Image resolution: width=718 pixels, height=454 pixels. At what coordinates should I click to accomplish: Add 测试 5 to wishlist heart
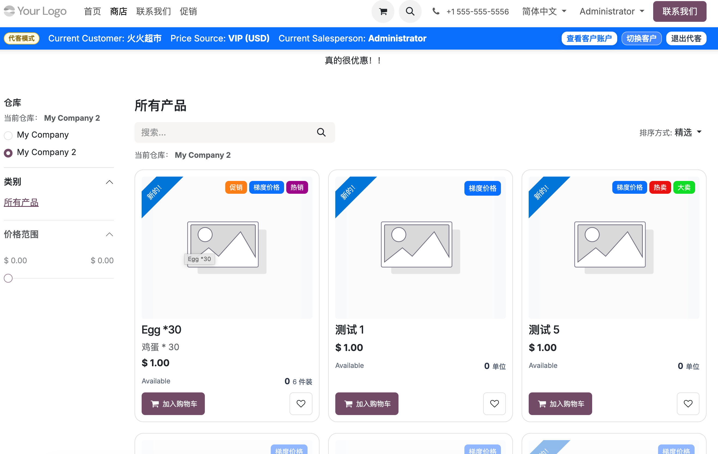(688, 404)
